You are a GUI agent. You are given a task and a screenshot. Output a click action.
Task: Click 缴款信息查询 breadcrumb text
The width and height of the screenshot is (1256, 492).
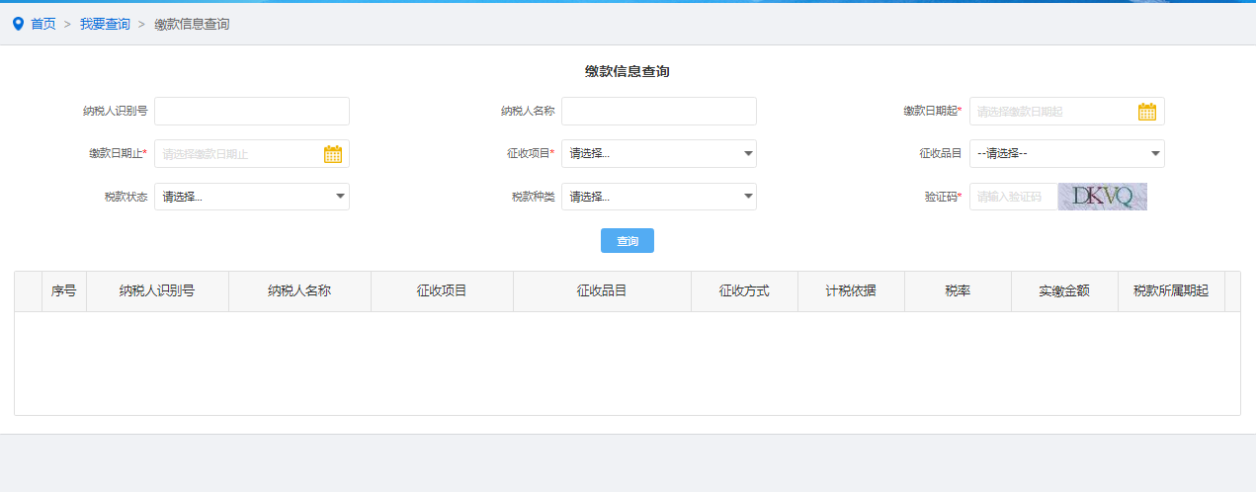pyautogui.click(x=192, y=24)
